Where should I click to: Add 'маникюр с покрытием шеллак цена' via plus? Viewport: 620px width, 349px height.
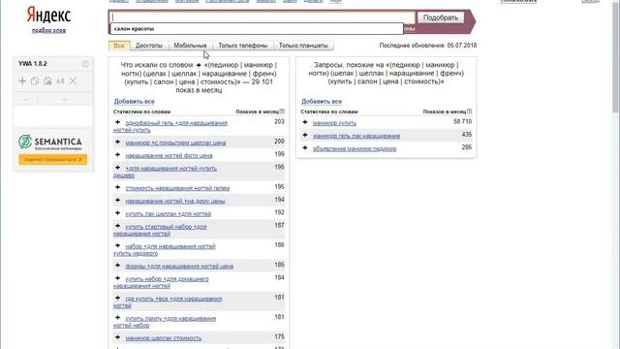click(x=117, y=142)
